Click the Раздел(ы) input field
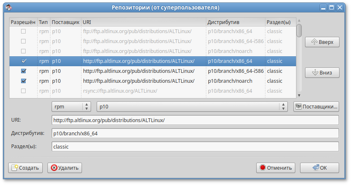Image resolution: width=351 pixels, height=185 pixels. click(195, 147)
